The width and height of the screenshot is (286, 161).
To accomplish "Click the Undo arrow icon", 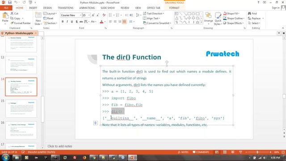I will 16,2.
